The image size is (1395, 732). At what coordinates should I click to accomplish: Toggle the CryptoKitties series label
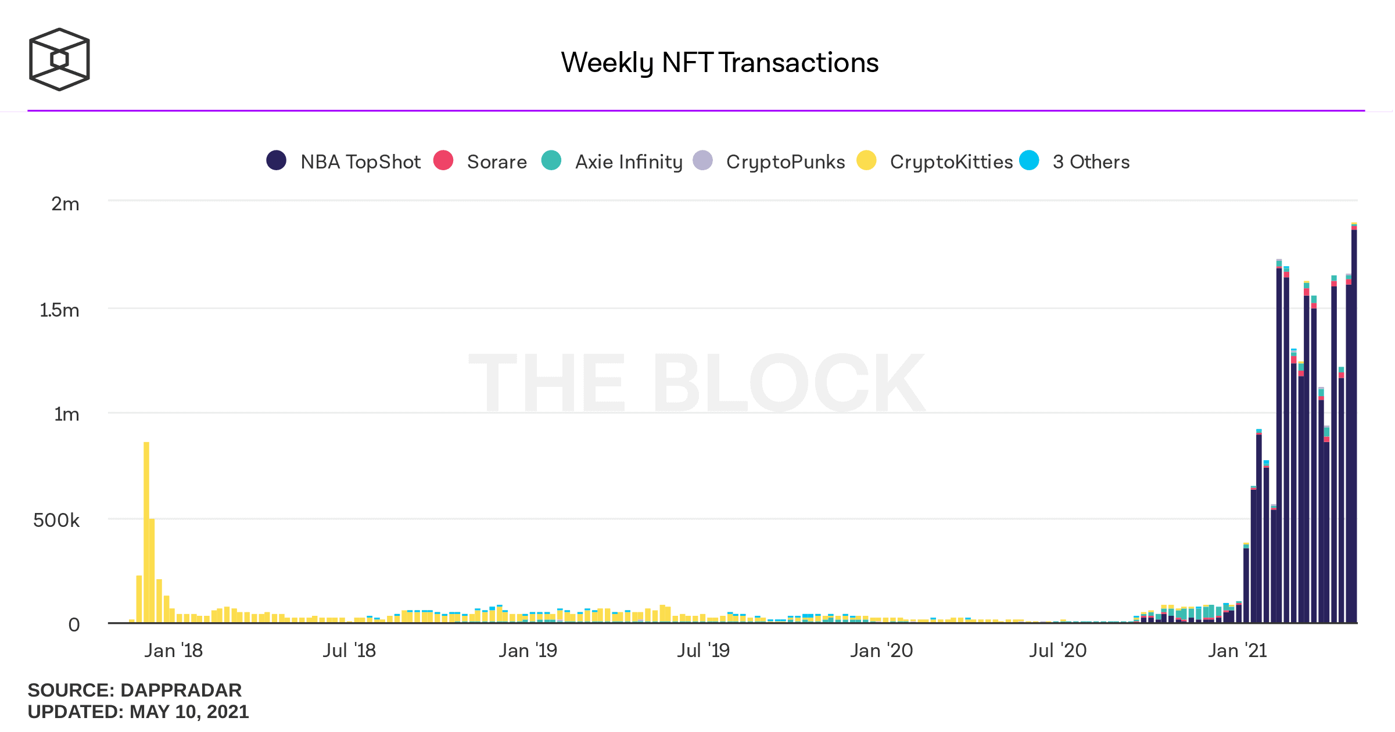(951, 162)
